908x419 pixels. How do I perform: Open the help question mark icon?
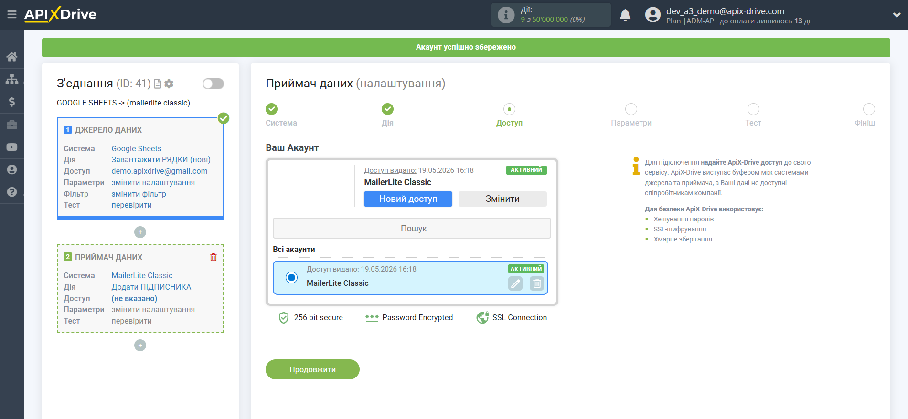click(12, 192)
